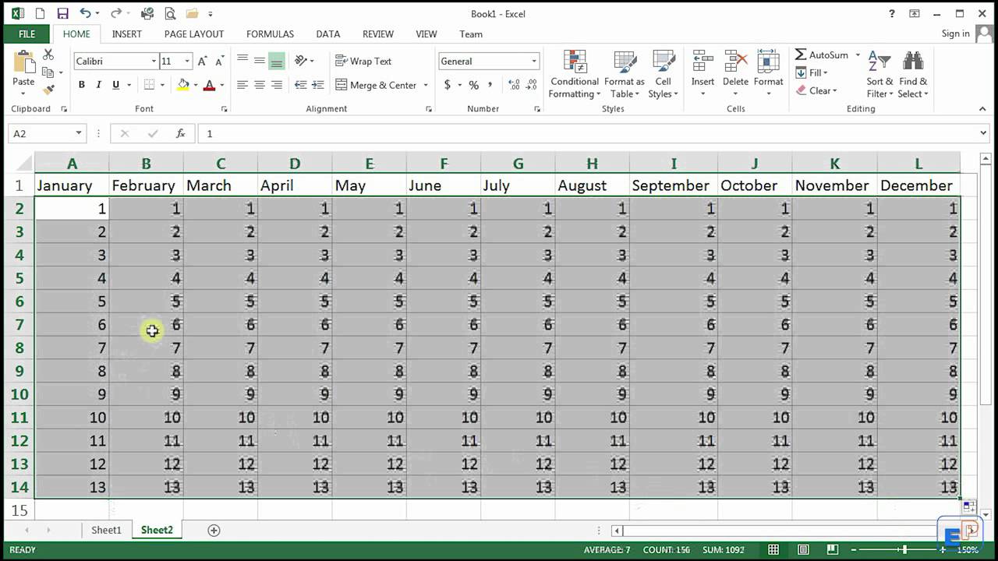The height and width of the screenshot is (561, 998).
Task: Expand the Name Box dropdown
Action: 78,133
